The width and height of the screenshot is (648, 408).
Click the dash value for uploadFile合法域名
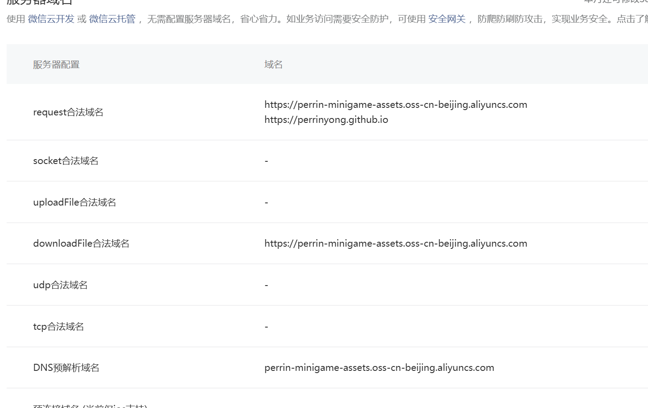click(266, 202)
